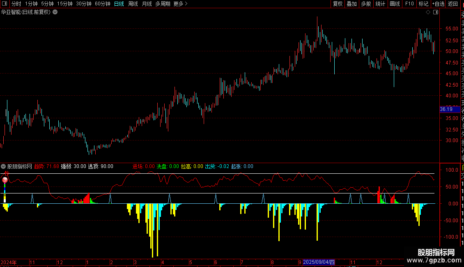
Task: Toggle the left sidebar panel icon
Action: pyautogui.click(x=5, y=4)
